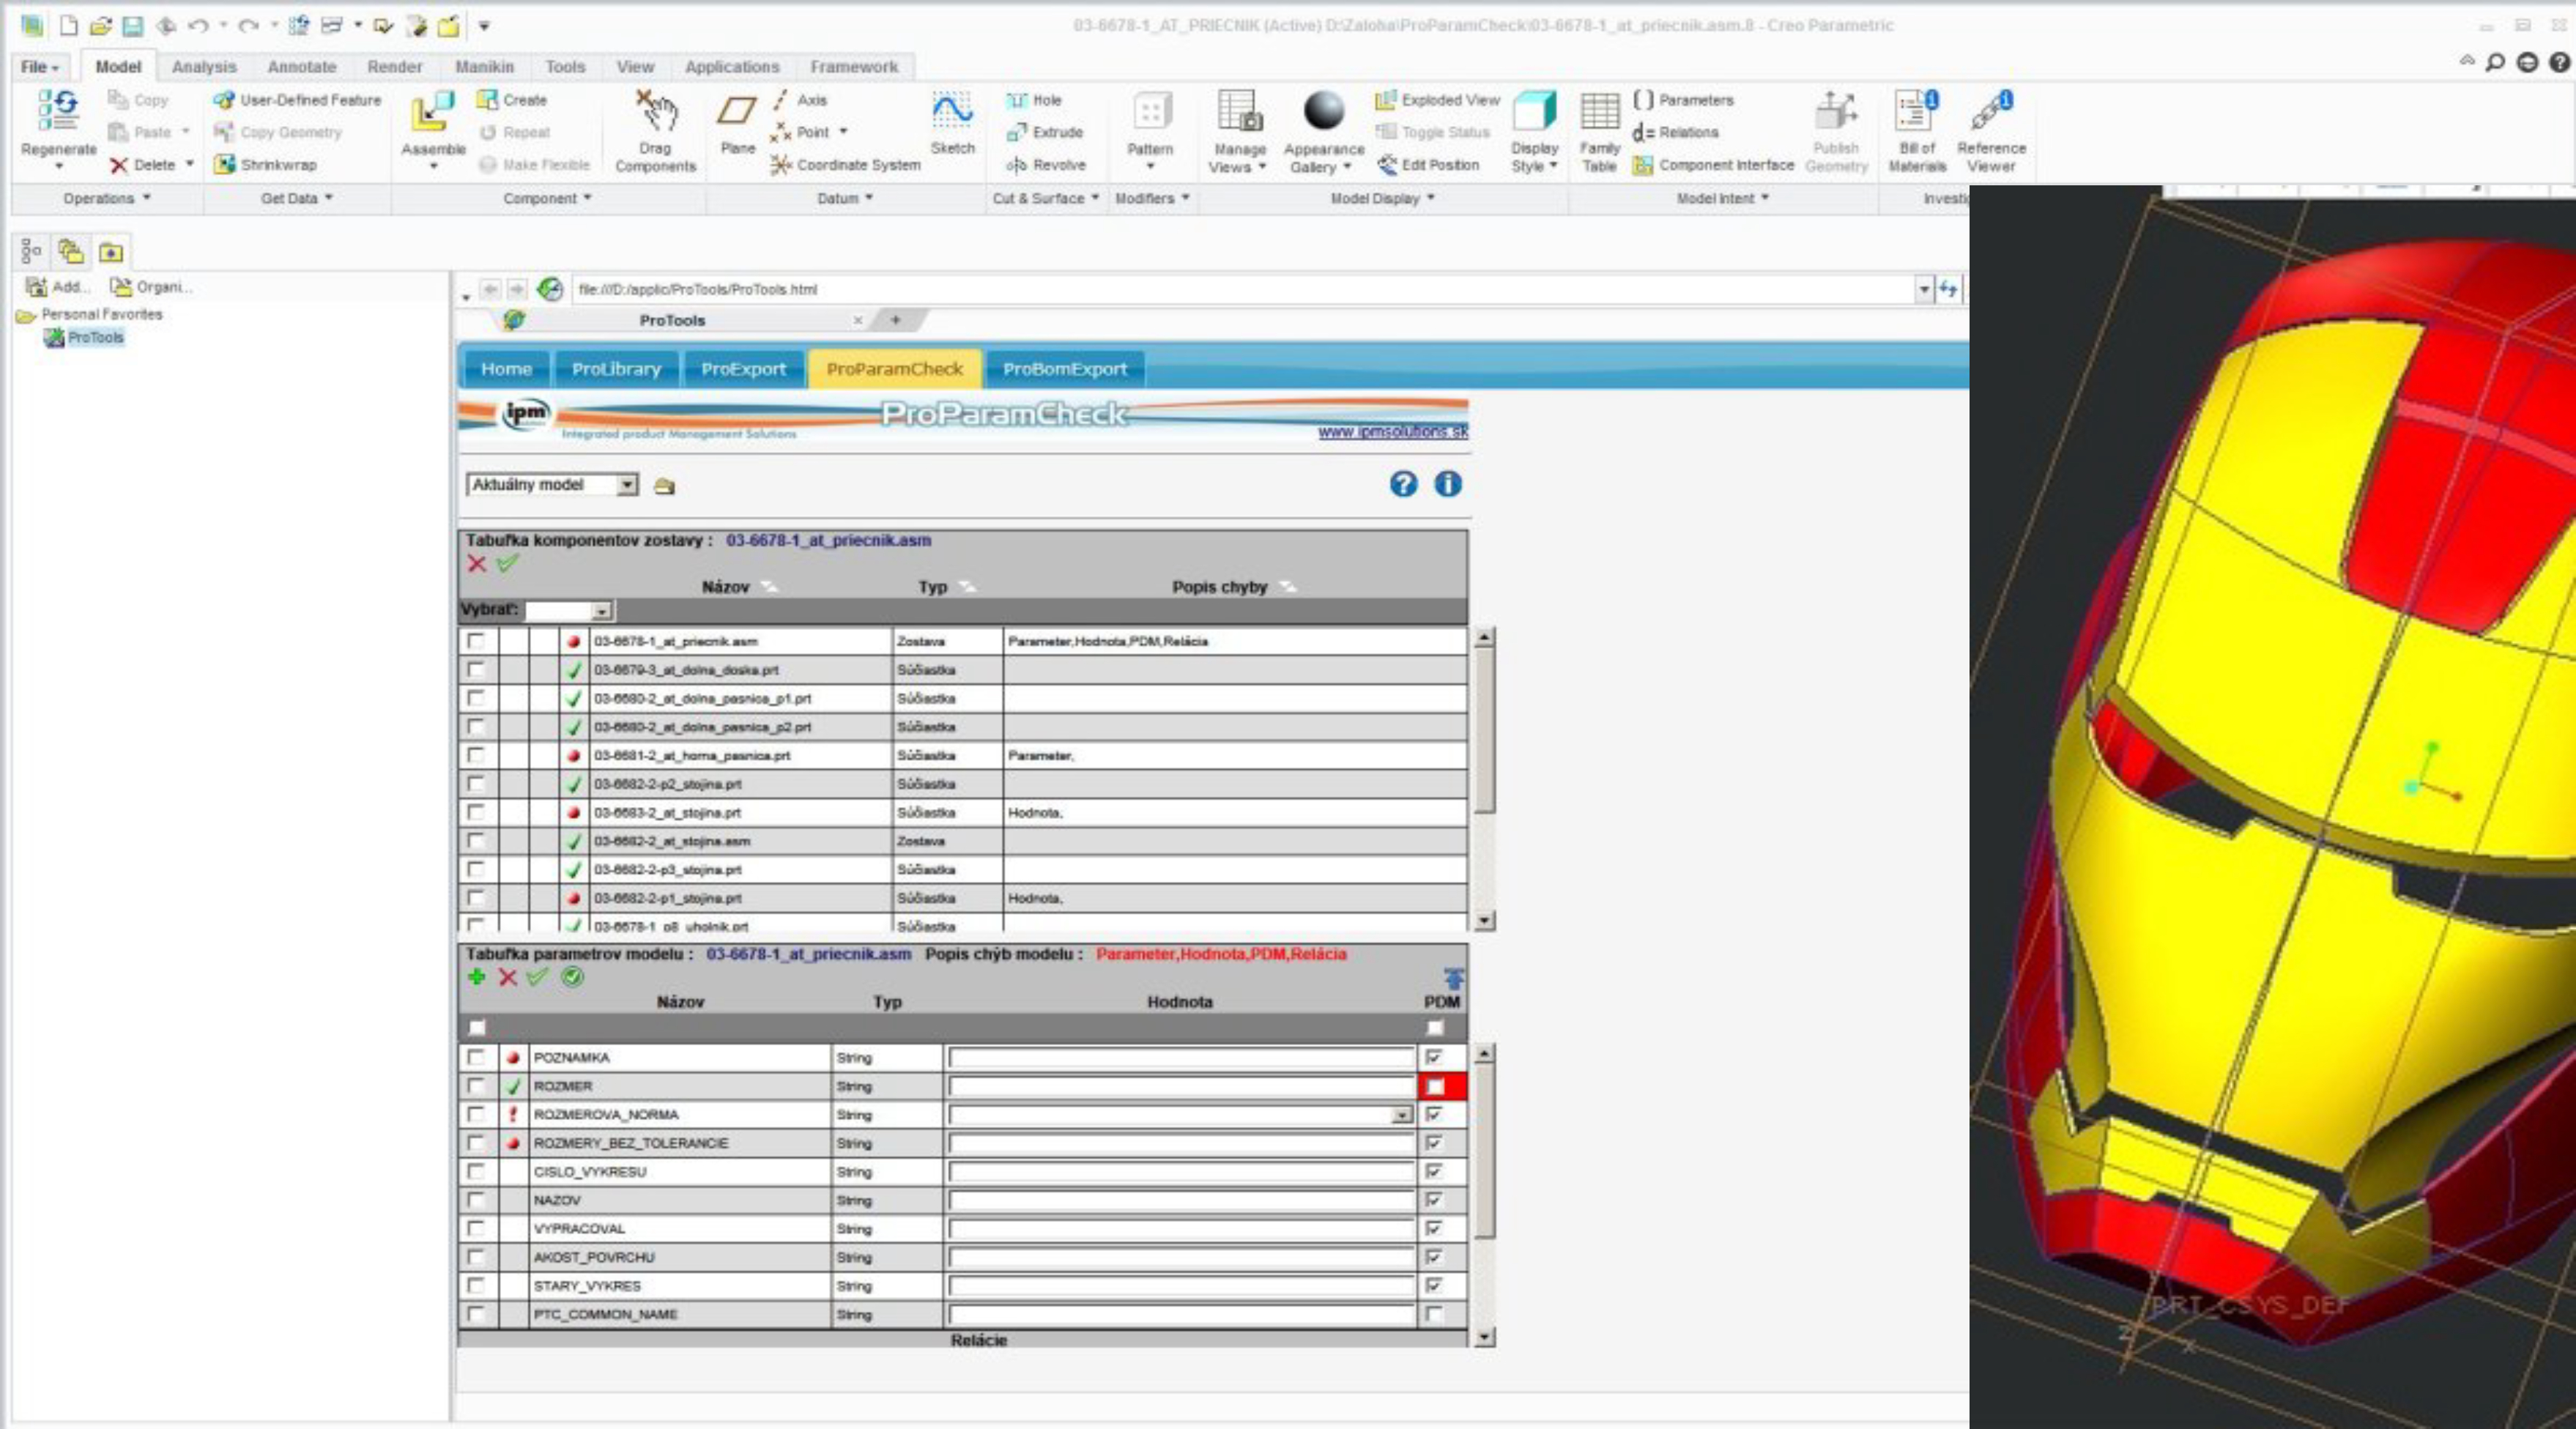Open the Analysis ribbon tab
The width and height of the screenshot is (2576, 1429).
pyautogui.click(x=204, y=67)
